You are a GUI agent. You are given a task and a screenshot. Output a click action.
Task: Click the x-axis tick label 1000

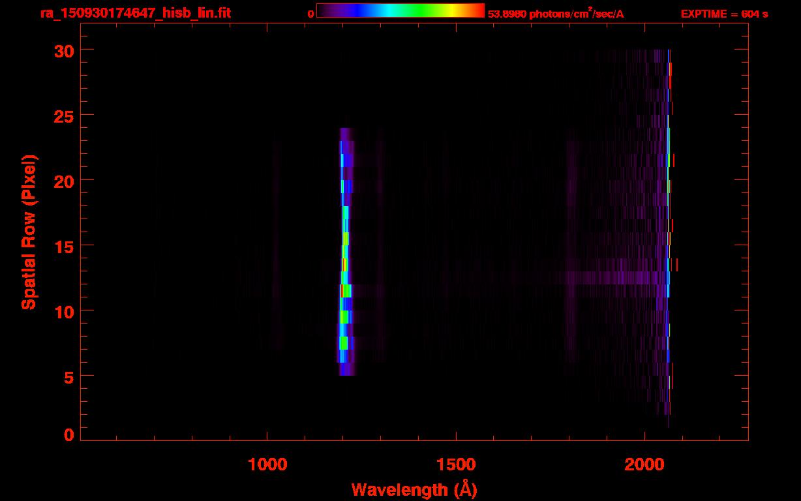pyautogui.click(x=267, y=464)
